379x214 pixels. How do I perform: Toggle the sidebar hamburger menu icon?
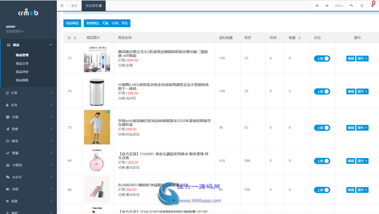coord(62,6)
